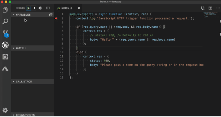
Task: Click the 'Please pass a name' string
Action: (x=152, y=65)
